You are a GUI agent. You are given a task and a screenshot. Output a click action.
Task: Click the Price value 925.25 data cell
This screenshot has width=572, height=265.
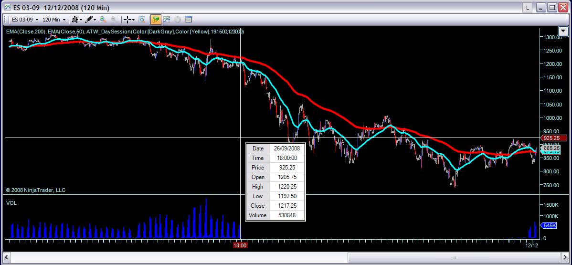click(x=286, y=168)
